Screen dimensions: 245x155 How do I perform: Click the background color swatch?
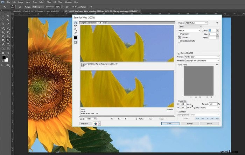click(x=7, y=60)
